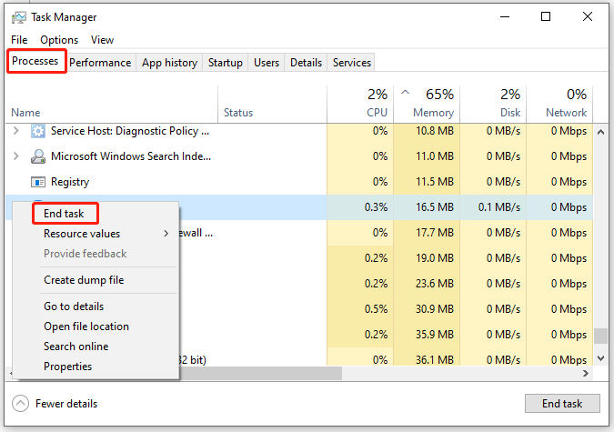Click the Service Host Diagnostic Policy gear icon
Screen dimensions: 614x432
tap(38, 131)
